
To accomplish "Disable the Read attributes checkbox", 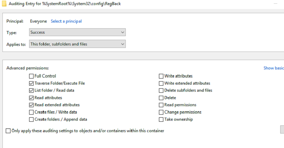I will pyautogui.click(x=32, y=98).
